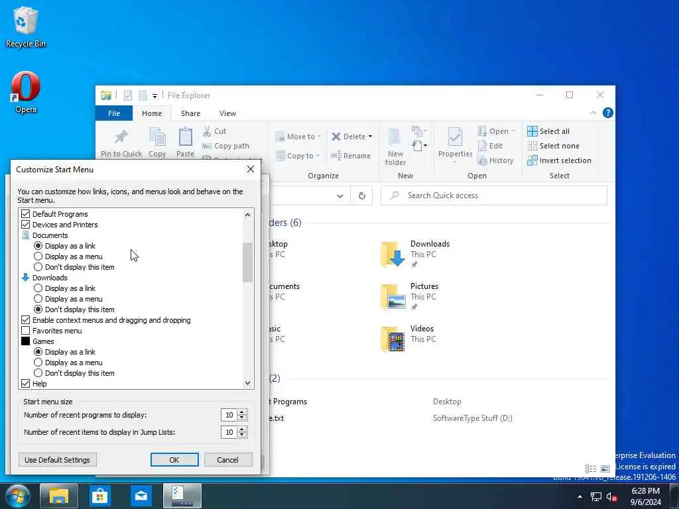679x509 pixels.
Task: Switch to the View ribbon tab
Action: coord(228,113)
